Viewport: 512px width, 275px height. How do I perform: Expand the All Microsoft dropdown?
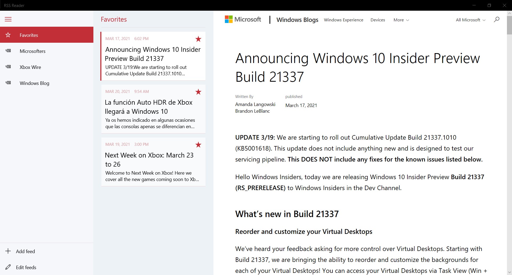(x=470, y=20)
